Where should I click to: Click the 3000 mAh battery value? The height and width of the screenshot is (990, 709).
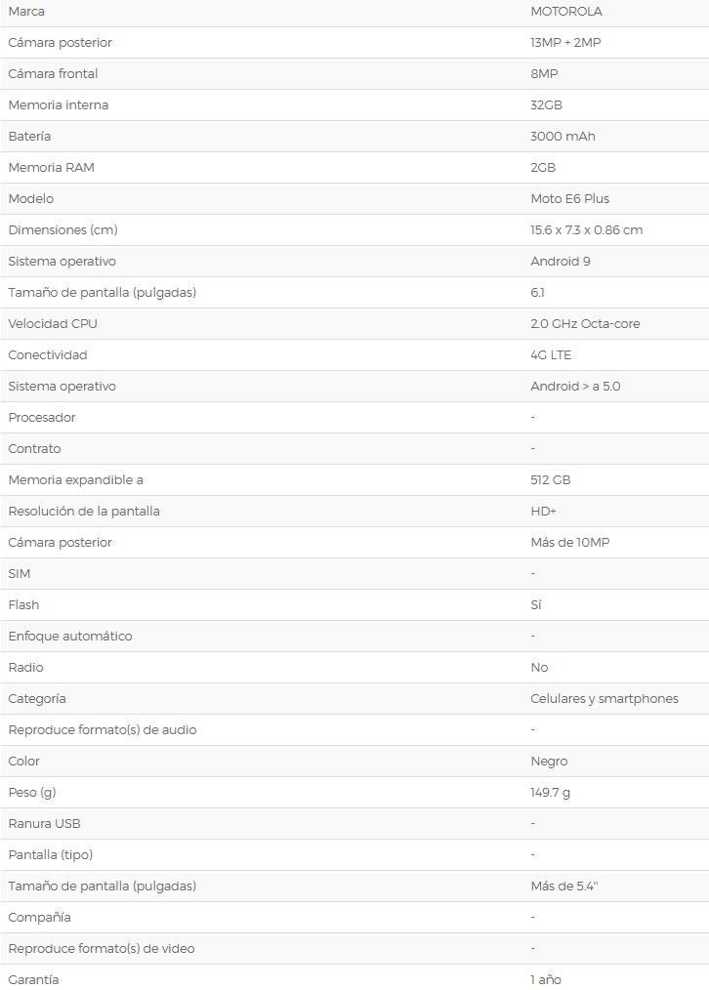pyautogui.click(x=563, y=137)
